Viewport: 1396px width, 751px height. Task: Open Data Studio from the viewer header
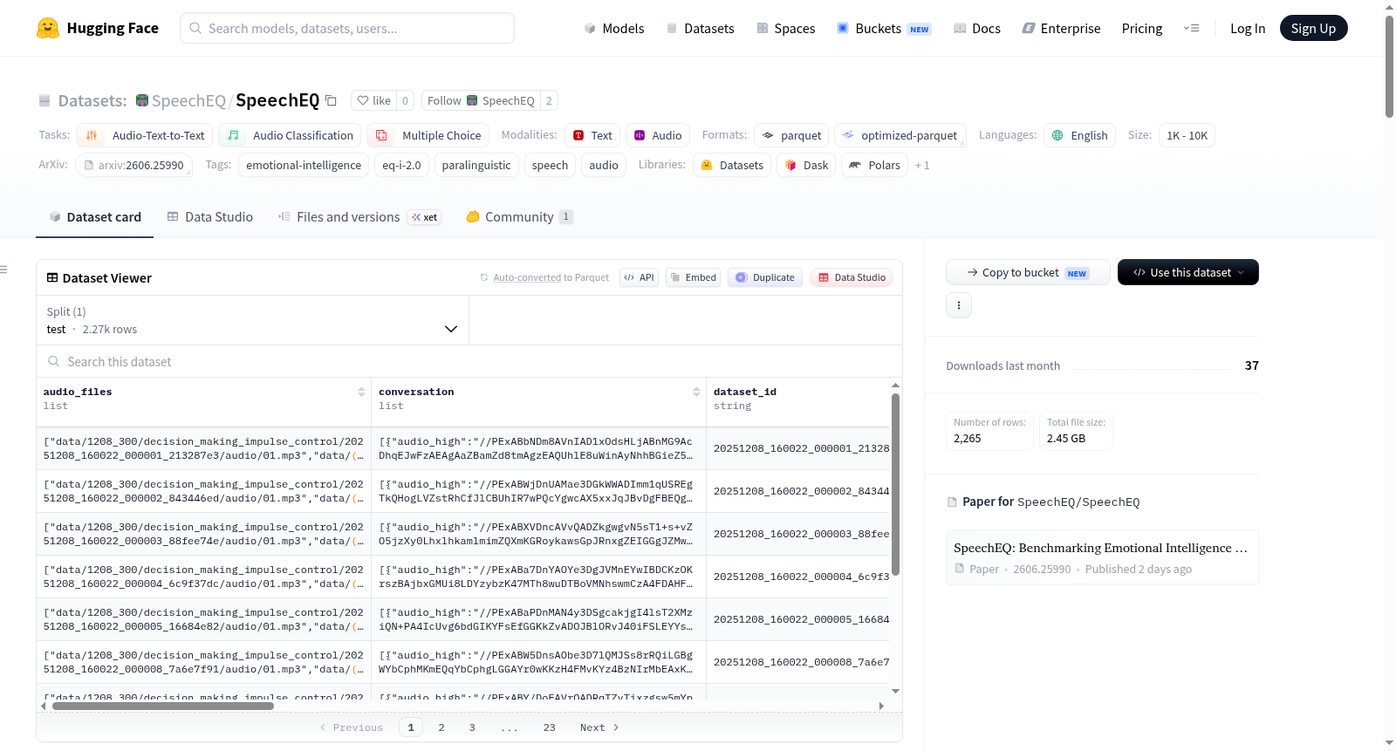pos(852,277)
